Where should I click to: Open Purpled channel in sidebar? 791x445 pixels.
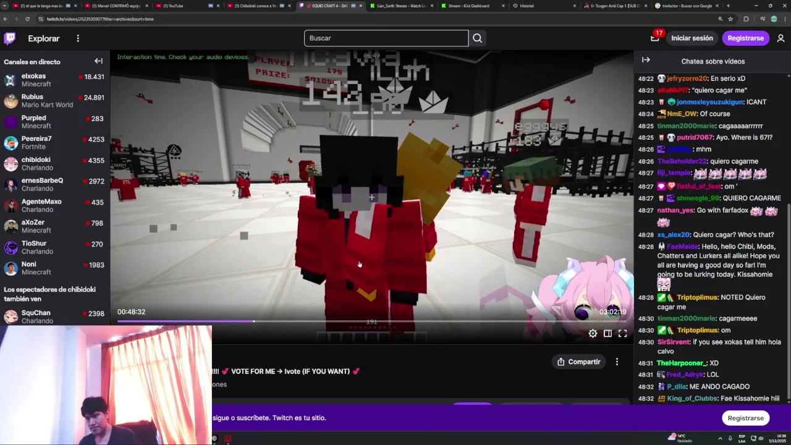[x=55, y=122]
